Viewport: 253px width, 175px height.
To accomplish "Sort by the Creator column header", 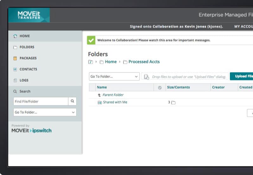I will pos(218,87).
